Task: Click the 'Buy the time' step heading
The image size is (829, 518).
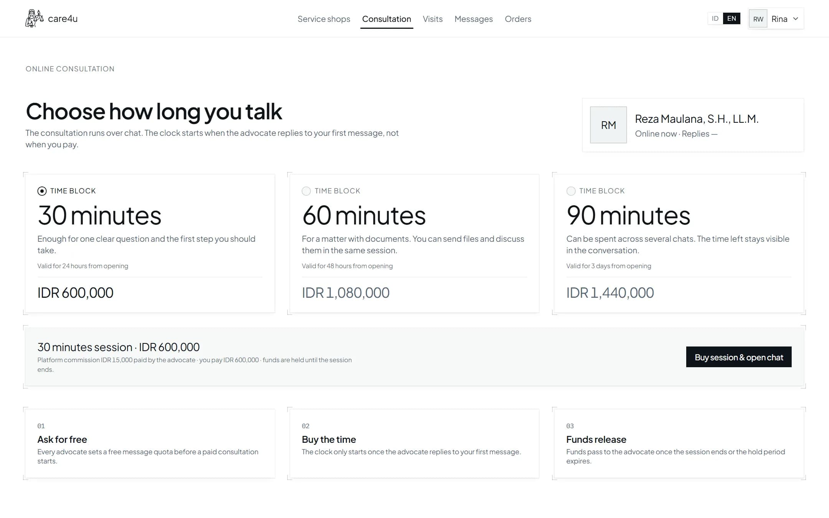Action: tap(329, 439)
